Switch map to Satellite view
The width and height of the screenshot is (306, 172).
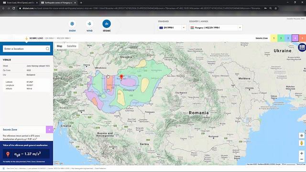pos(71,46)
